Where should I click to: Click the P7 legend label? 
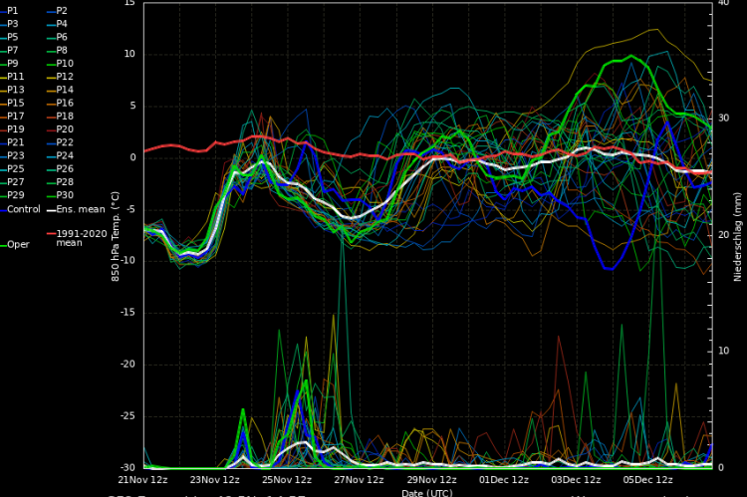click(13, 50)
